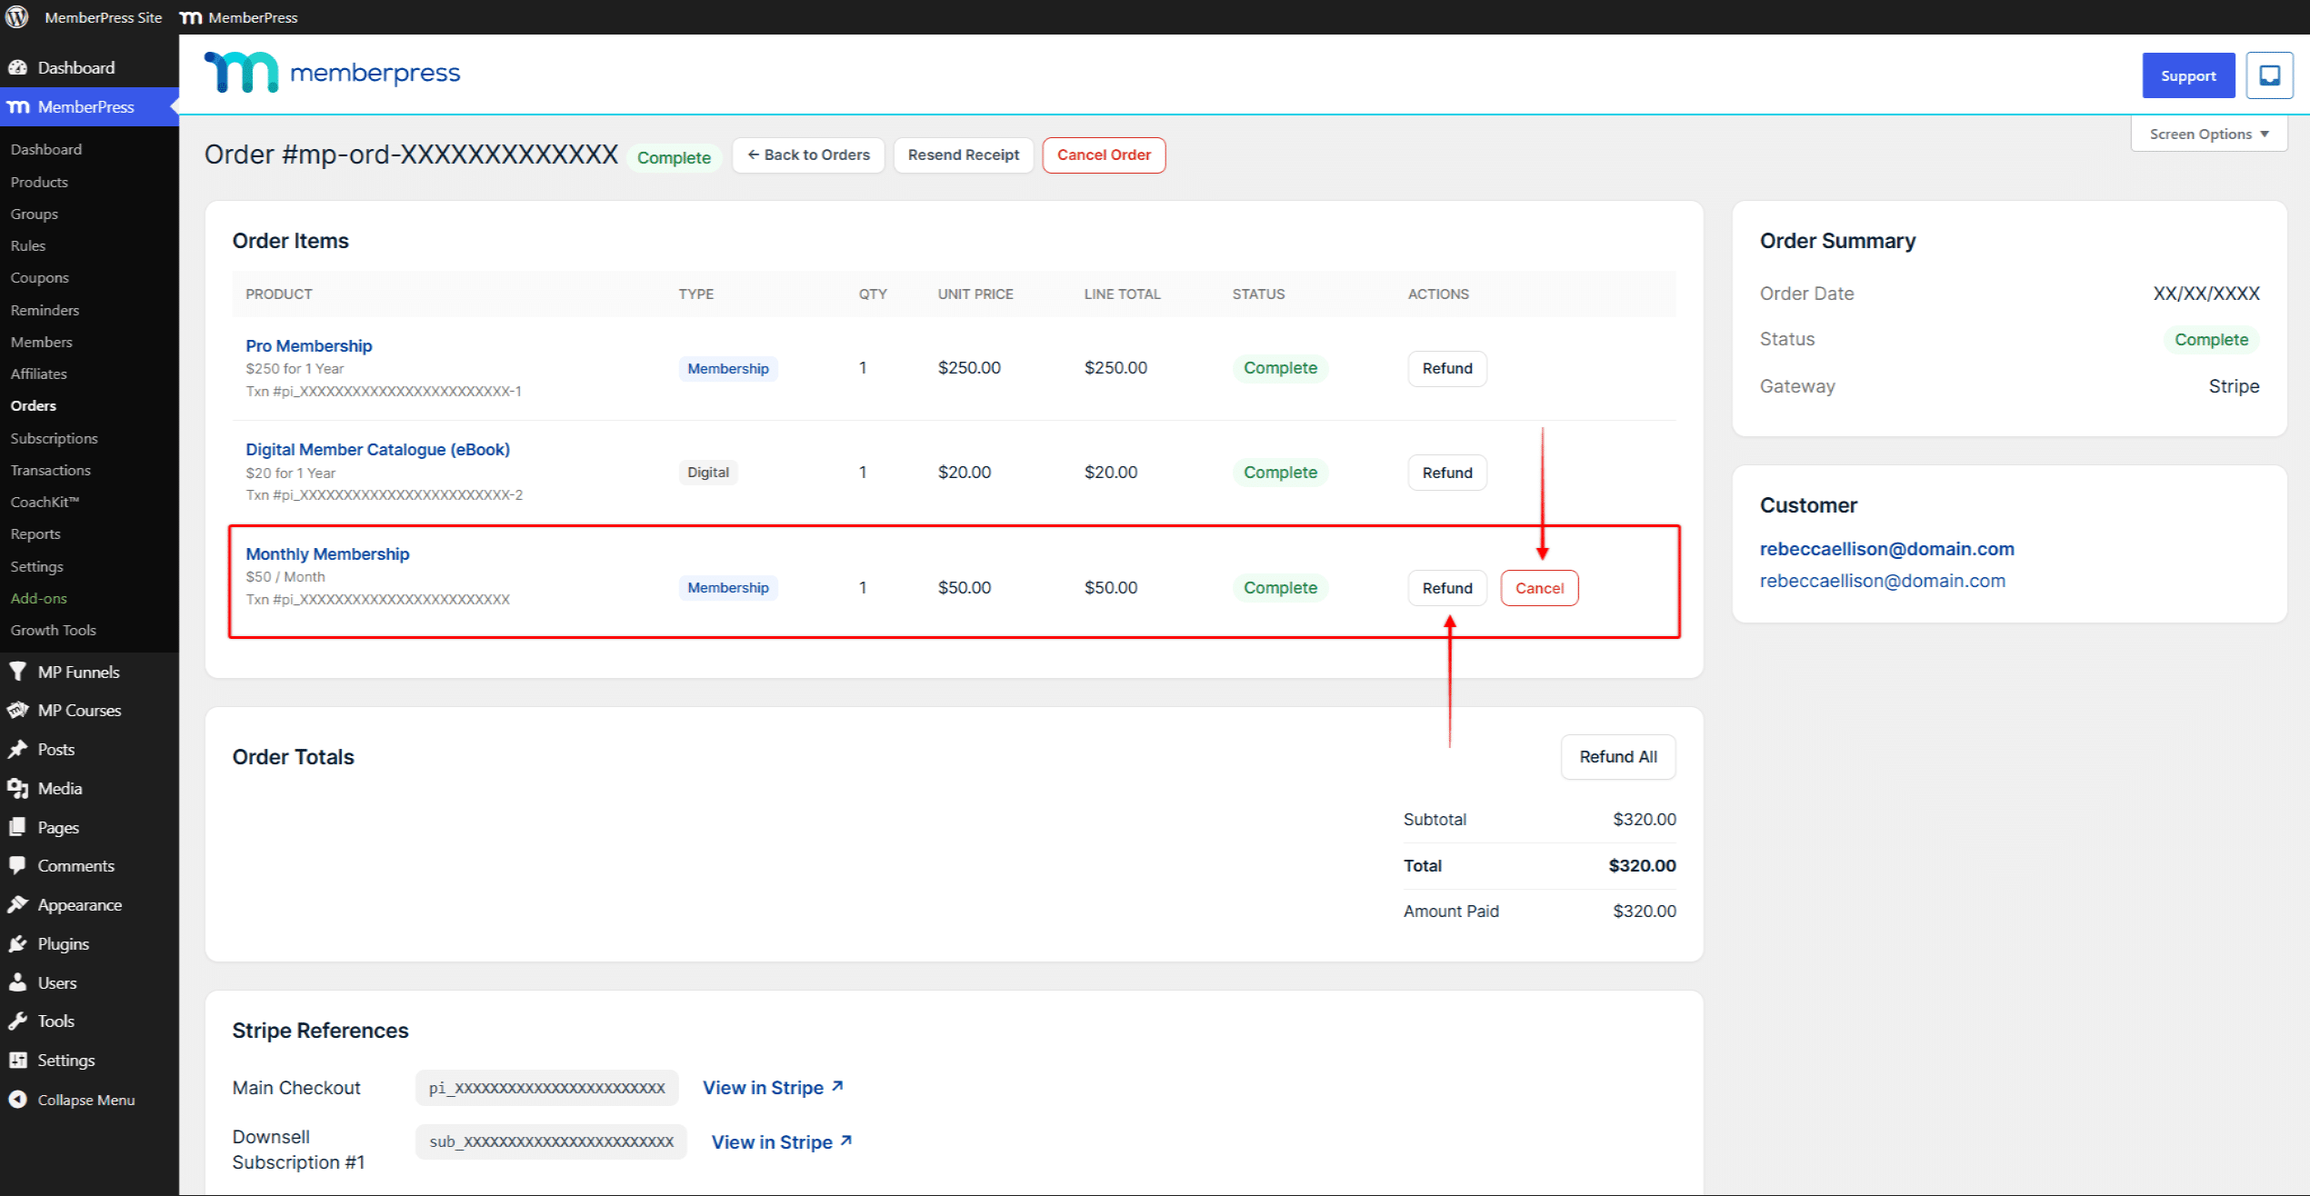Click the Support button
2310x1196 pixels.
[2188, 75]
